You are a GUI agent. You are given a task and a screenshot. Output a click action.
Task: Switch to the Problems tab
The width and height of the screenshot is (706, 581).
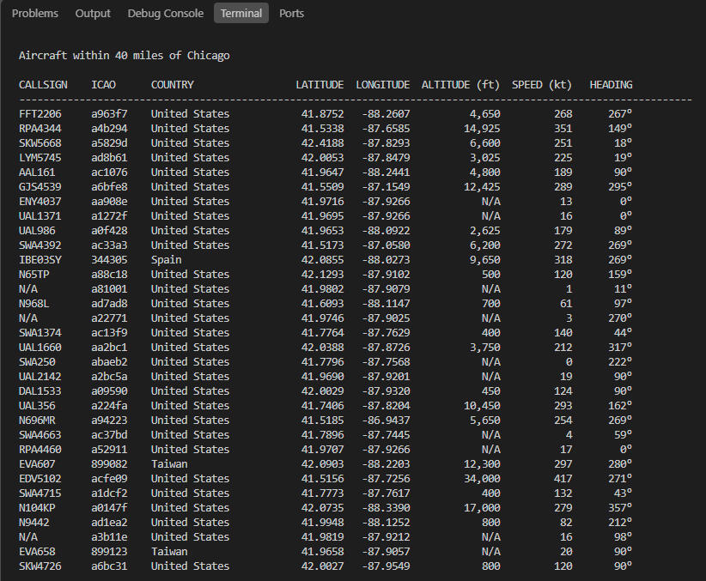[35, 14]
